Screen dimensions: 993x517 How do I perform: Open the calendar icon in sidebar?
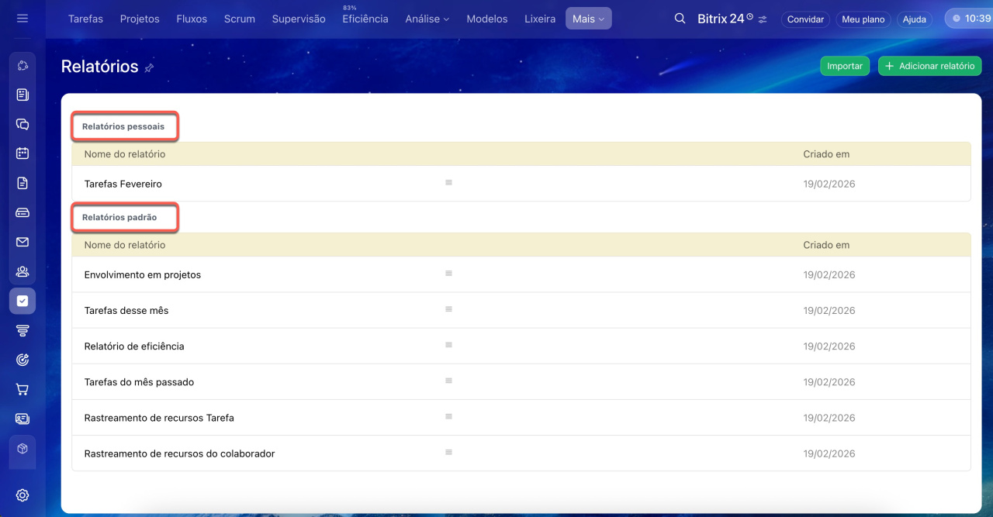pos(22,153)
